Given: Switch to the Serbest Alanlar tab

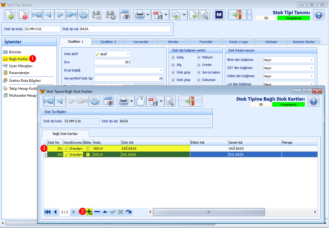Looking at the screenshot, I should (304, 42).
